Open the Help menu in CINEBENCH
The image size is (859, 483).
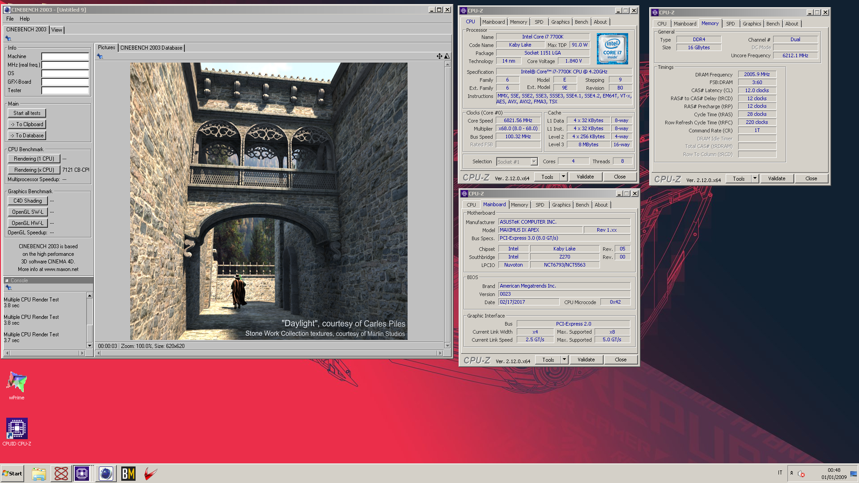coord(25,19)
